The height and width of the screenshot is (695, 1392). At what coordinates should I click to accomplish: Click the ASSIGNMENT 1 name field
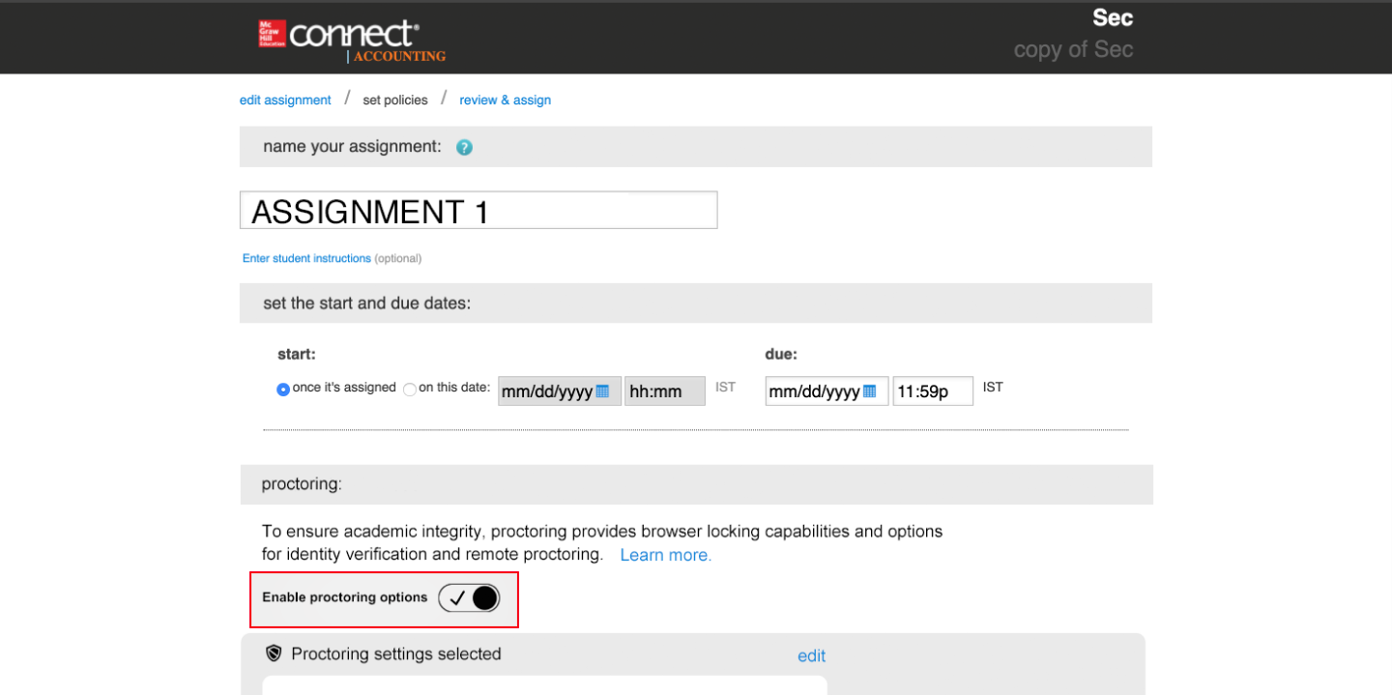478,211
